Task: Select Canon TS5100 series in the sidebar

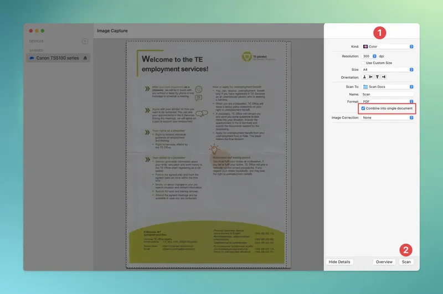Action: pos(58,58)
